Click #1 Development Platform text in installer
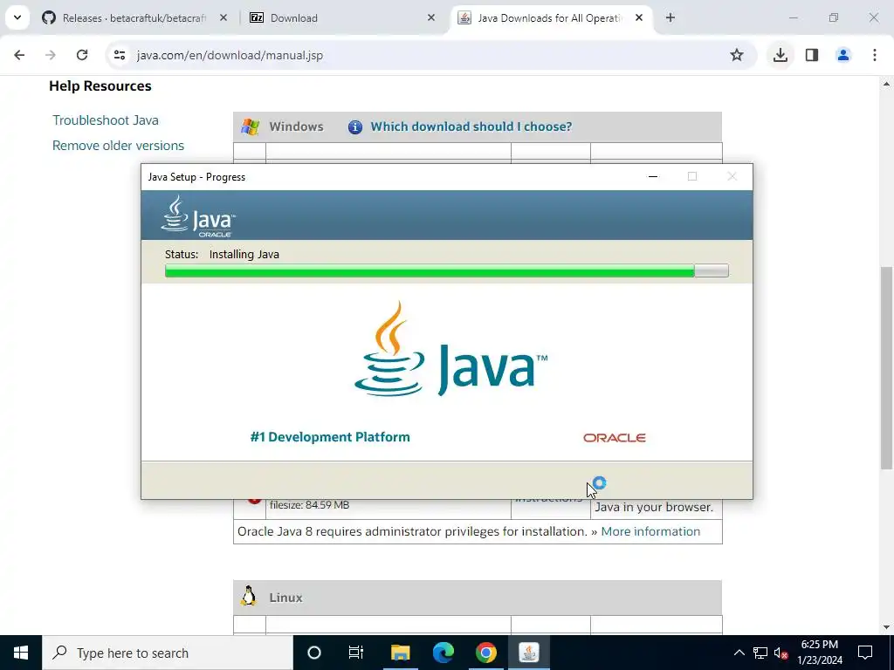The image size is (894, 670). click(329, 437)
